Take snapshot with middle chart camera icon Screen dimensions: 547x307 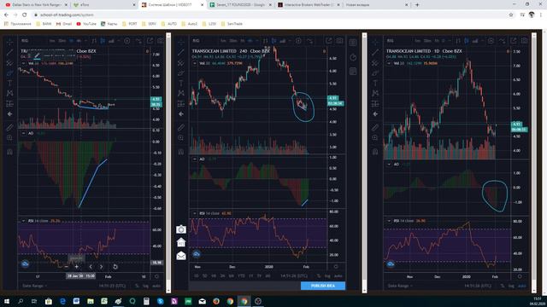click(x=339, y=41)
